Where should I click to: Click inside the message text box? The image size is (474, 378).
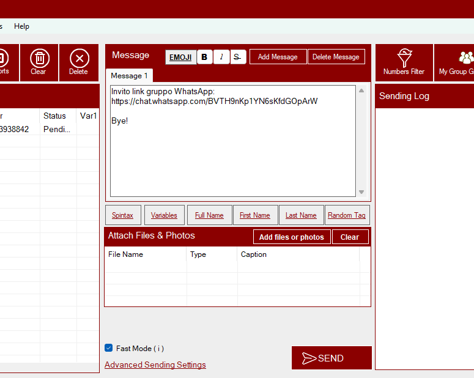(x=233, y=141)
